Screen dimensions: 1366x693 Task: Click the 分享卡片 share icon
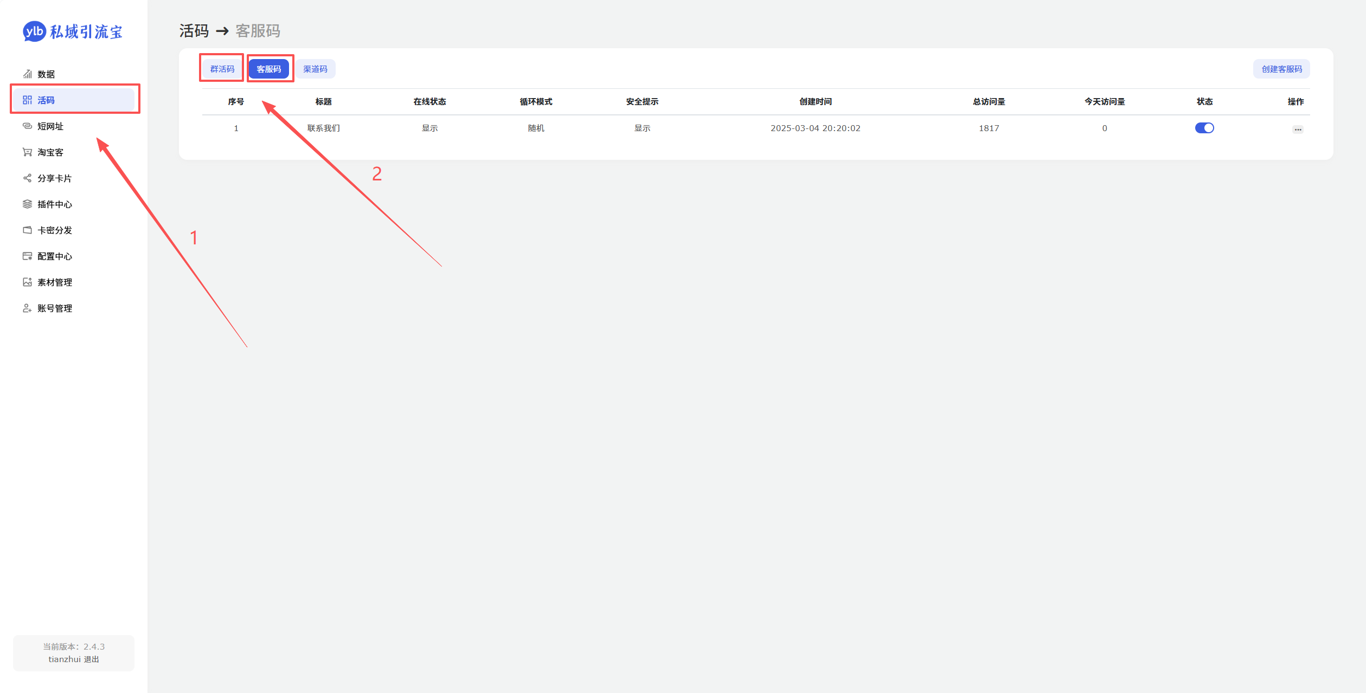pos(27,178)
